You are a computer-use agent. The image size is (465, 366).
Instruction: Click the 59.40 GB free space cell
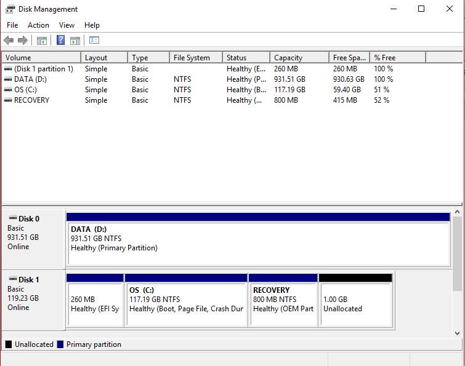coord(347,90)
